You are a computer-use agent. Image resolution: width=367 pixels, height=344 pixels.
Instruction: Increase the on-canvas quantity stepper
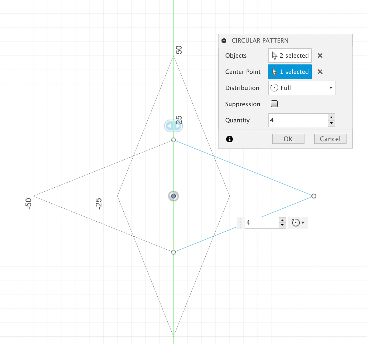pyautogui.click(x=282, y=220)
